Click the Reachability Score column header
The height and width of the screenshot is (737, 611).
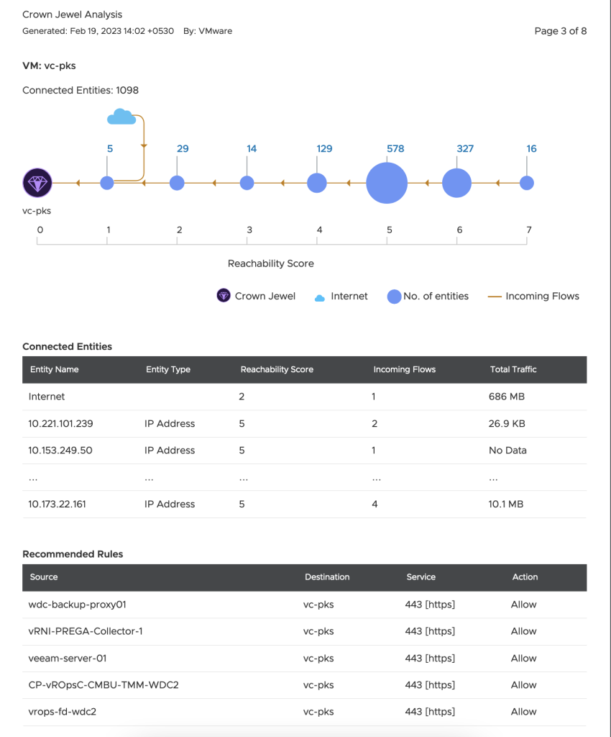(277, 369)
